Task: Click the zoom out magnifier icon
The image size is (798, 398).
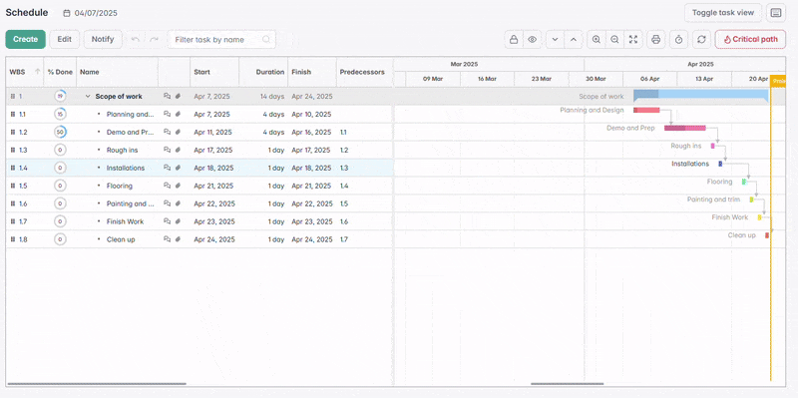Action: (x=614, y=39)
